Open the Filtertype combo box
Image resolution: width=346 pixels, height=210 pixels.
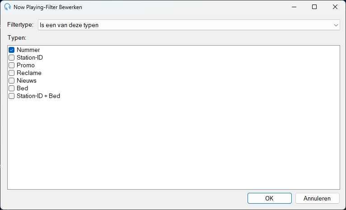point(189,25)
